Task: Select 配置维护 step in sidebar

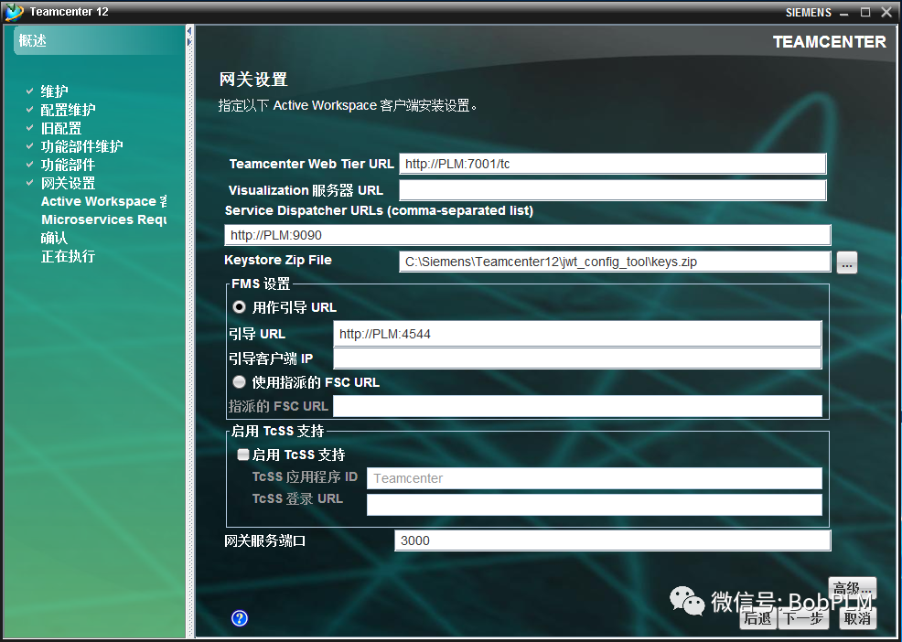Action: coord(68,110)
